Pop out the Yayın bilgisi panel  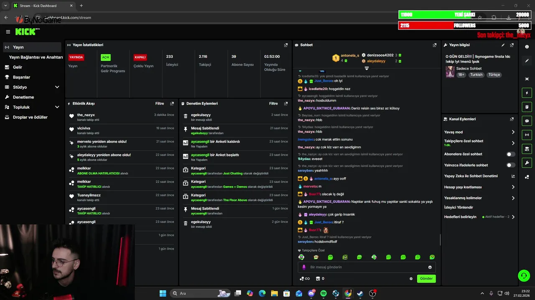512,45
